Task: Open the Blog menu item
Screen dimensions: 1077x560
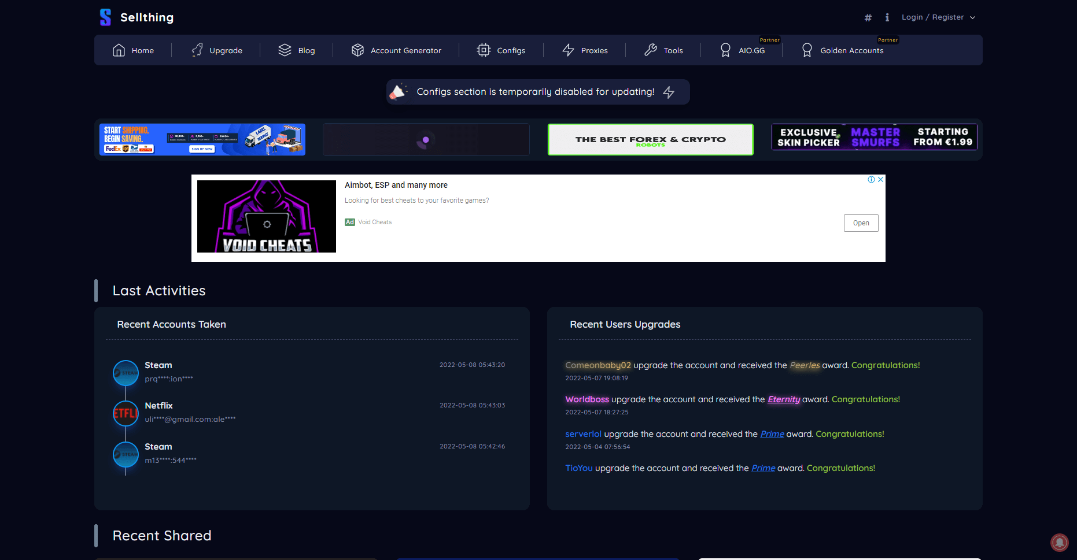Action: pos(297,50)
